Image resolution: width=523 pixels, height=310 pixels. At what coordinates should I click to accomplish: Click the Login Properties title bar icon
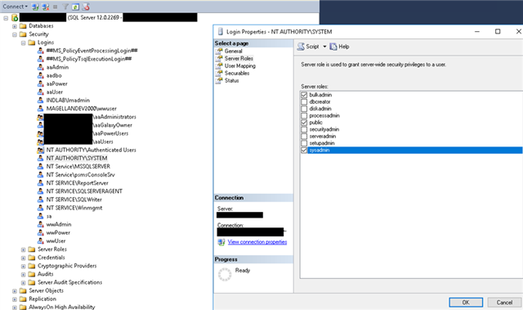pyautogui.click(x=221, y=32)
